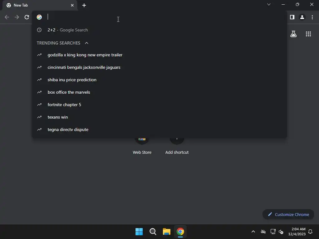The height and width of the screenshot is (239, 319).
Task: Open File Explorer from taskbar
Action: pyautogui.click(x=167, y=232)
